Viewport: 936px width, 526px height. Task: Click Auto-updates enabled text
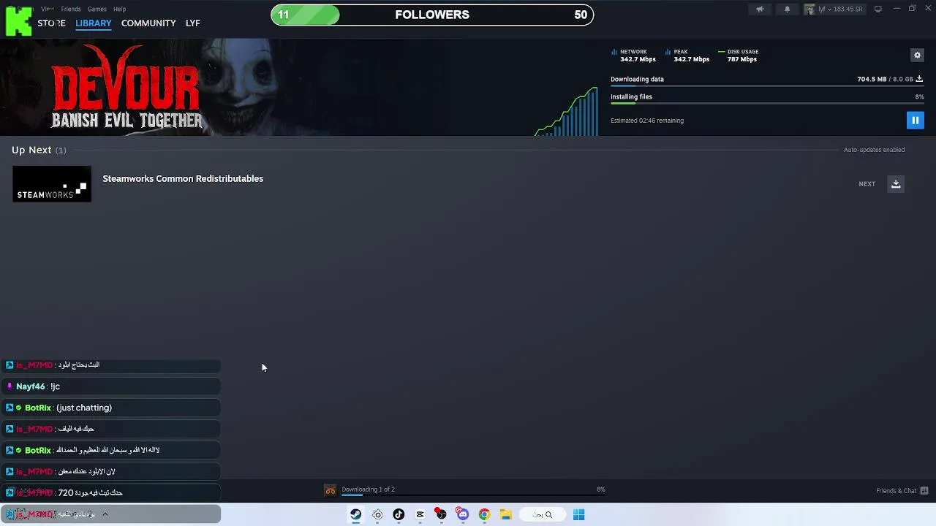874,150
